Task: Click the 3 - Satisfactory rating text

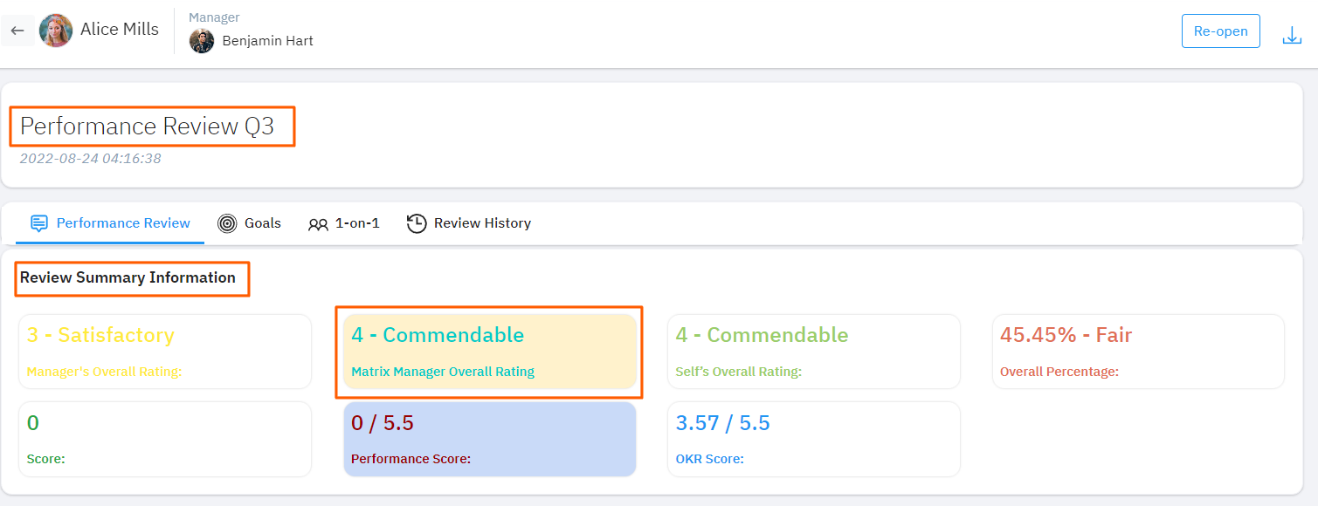Action: click(x=100, y=335)
